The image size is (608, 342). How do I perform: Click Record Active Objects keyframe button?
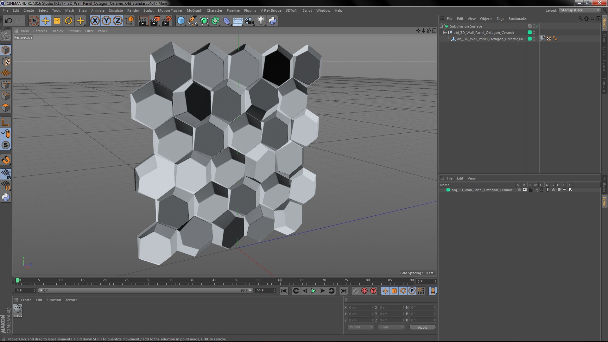(356, 291)
